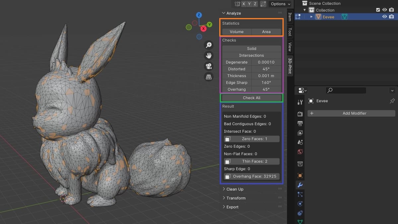The width and height of the screenshot is (398, 224).
Task: Click the pin icon beside Eevee
Action: pos(392,101)
